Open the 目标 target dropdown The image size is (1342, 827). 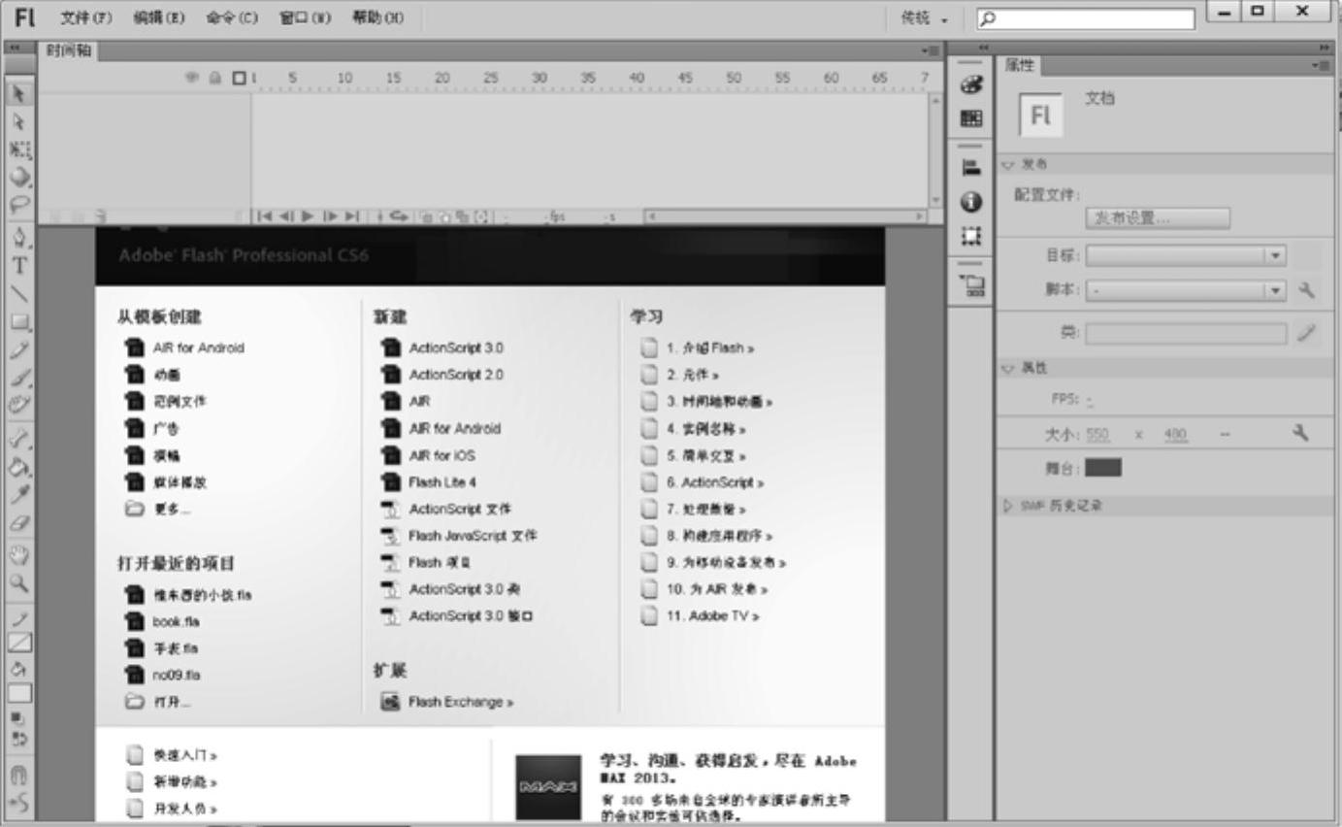pyautogui.click(x=1186, y=256)
